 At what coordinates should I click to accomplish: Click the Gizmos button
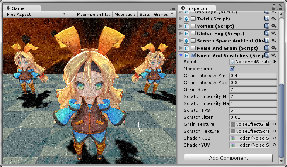point(161,14)
